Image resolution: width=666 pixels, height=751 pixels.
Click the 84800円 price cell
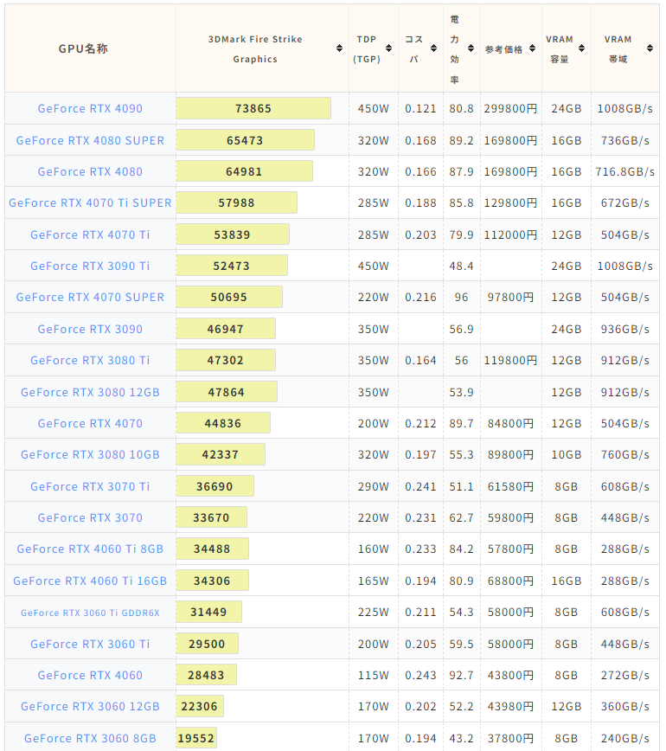pyautogui.click(x=510, y=423)
